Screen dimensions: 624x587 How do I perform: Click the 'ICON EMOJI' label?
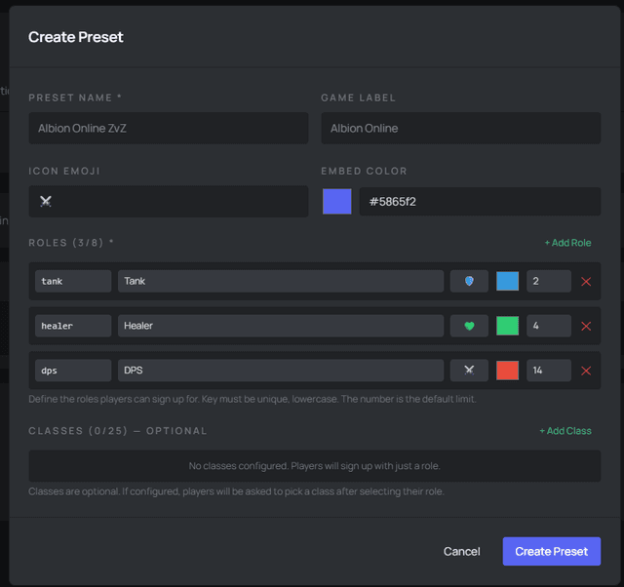click(x=64, y=171)
